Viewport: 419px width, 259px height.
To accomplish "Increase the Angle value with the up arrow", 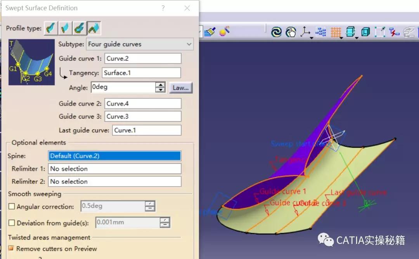I will tap(160, 85).
